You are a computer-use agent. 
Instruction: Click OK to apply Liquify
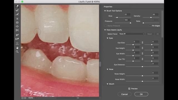tap(141, 94)
